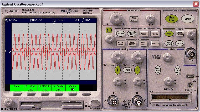This screenshot has height=112, width=200.
Task: Click the channel 2 volts/div knob
Action: click(137, 57)
